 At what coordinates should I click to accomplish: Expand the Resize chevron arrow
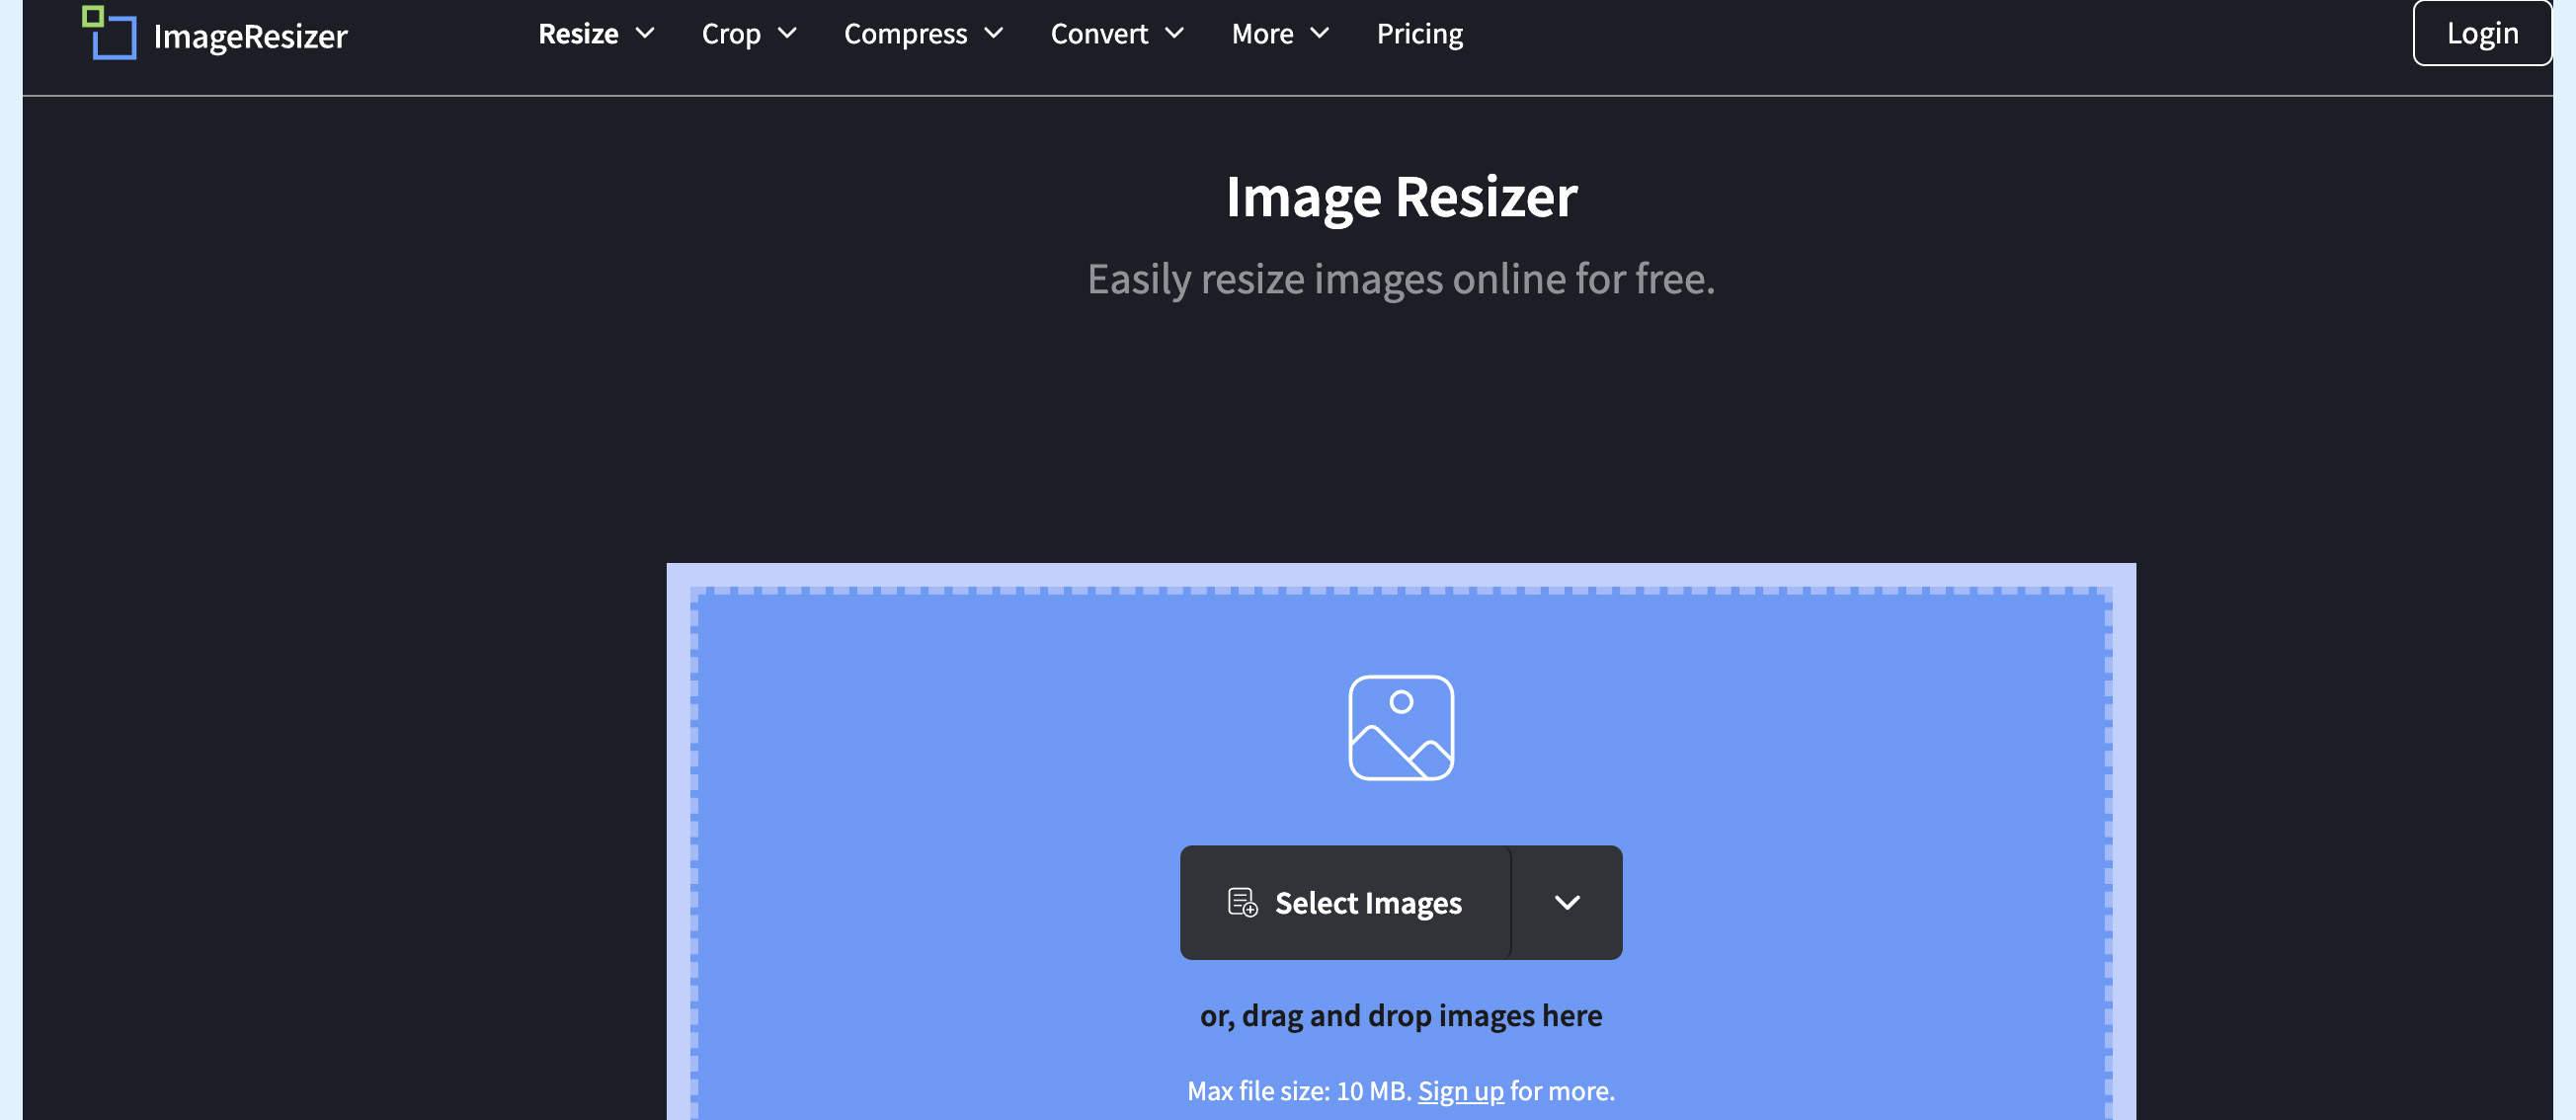[x=645, y=34]
